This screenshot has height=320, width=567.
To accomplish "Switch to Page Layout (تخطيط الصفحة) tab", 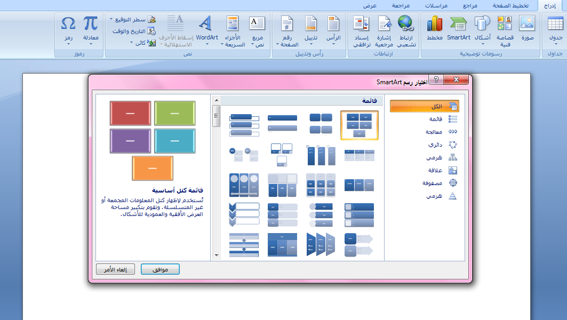I will click(x=510, y=5).
